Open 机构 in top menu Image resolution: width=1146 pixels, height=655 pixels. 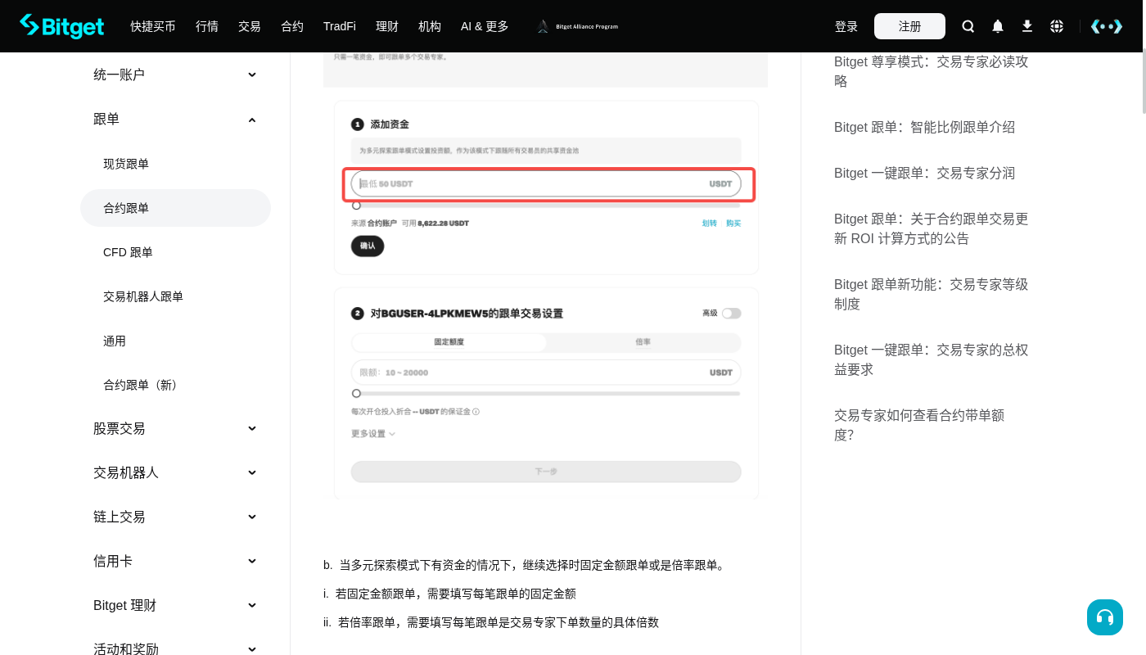(430, 26)
